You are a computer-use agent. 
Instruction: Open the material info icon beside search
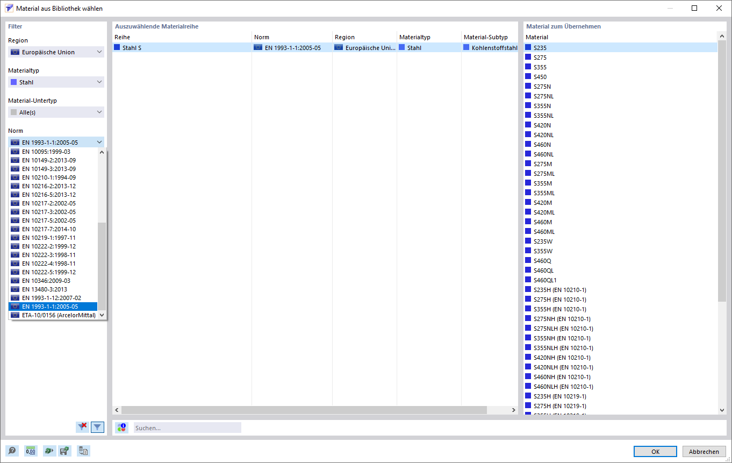pos(122,428)
